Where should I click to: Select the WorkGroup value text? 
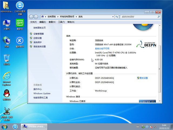tap(101, 91)
